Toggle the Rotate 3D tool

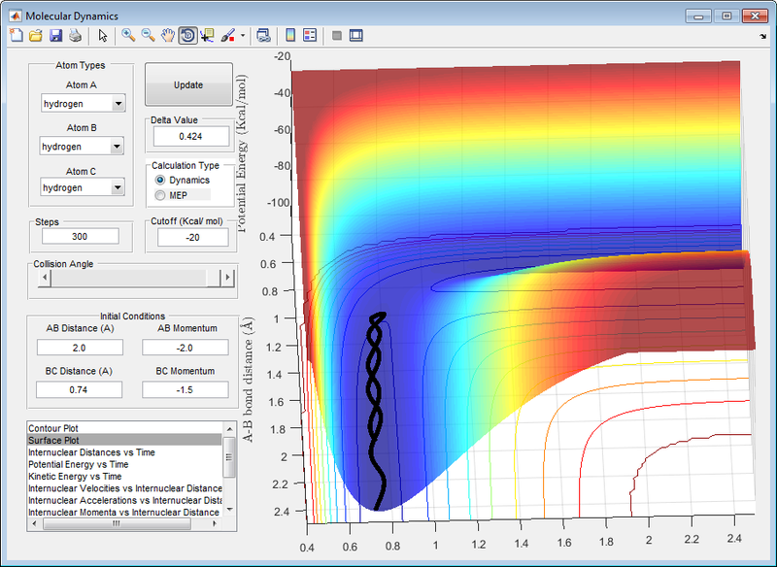[187, 35]
